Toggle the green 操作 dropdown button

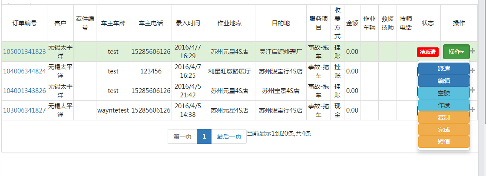coord(456,52)
